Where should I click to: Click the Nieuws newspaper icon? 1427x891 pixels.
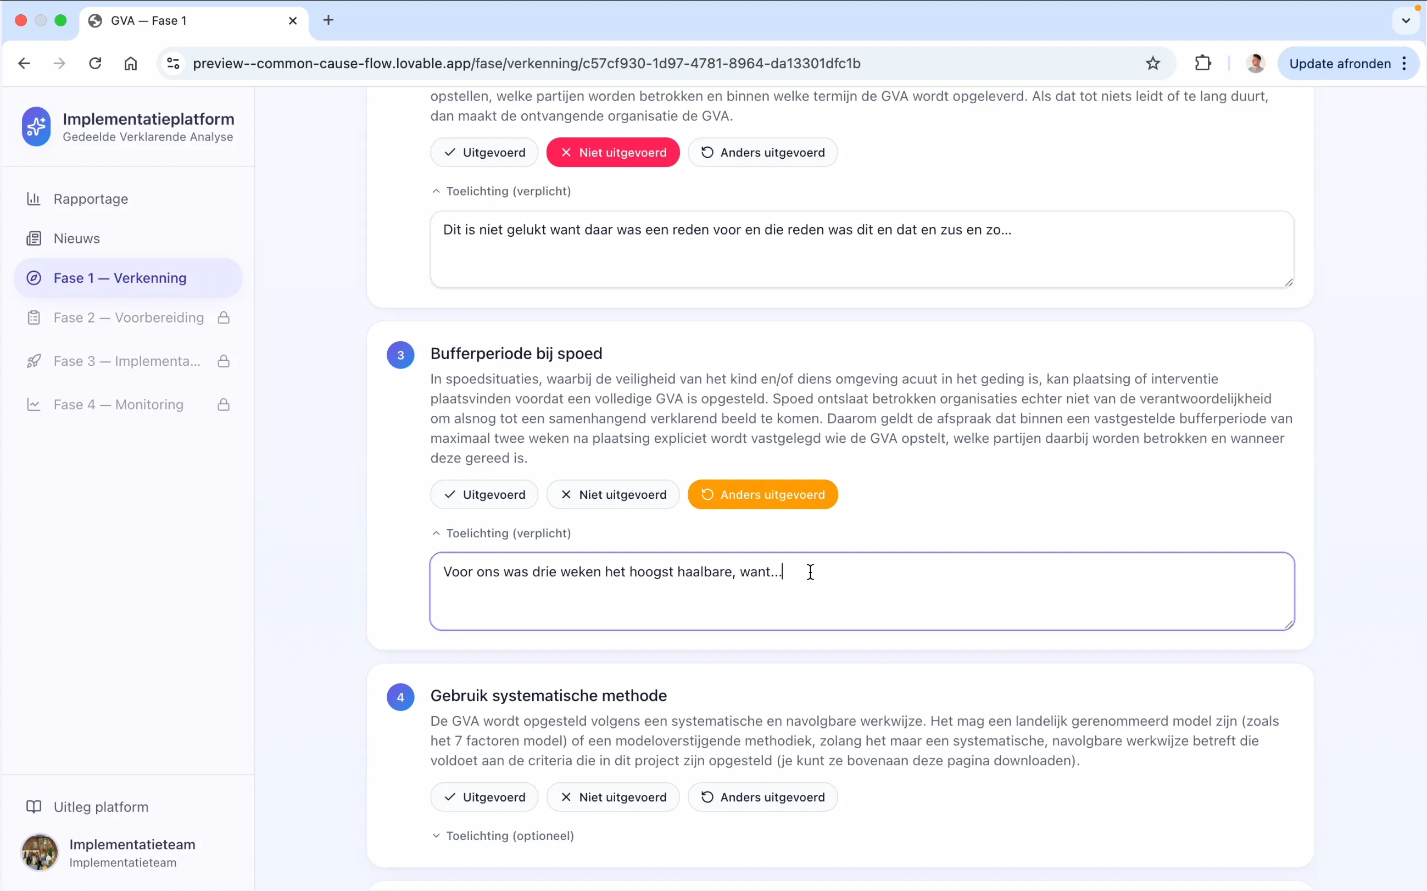[x=34, y=238]
